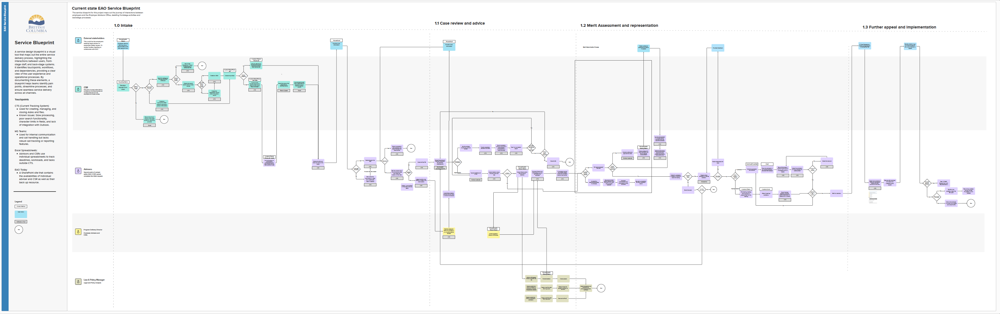1000x314 pixels.
Task: Click the 'Receive request from client' CSR box
Action: [123, 88]
